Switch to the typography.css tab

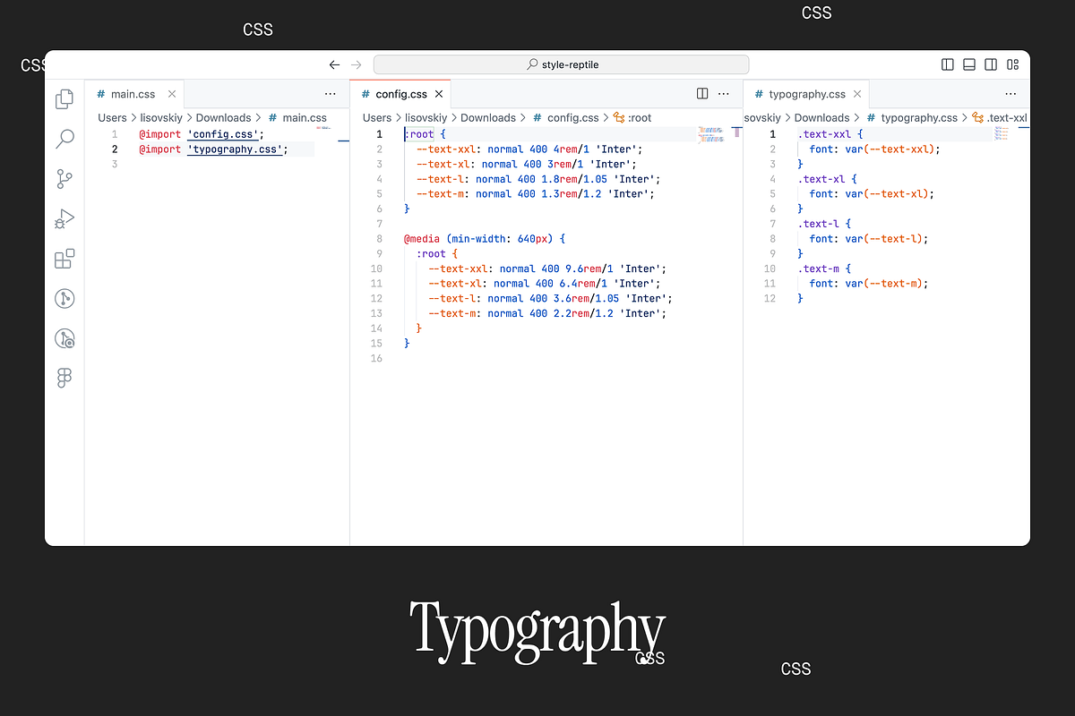click(806, 94)
